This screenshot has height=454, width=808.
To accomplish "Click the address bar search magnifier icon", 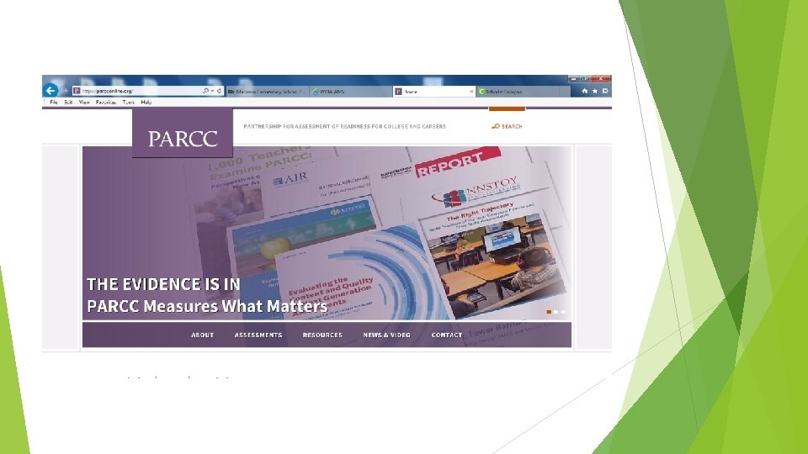I will (205, 91).
